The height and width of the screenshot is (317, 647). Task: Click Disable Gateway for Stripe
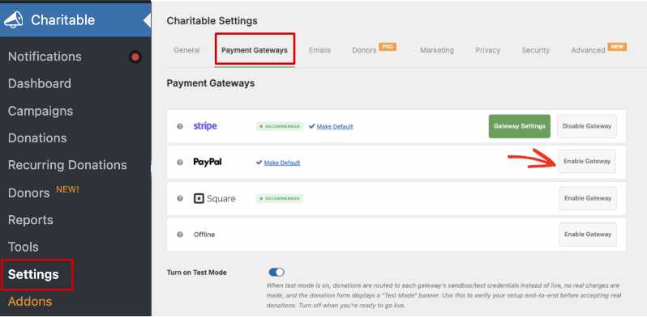(x=587, y=126)
